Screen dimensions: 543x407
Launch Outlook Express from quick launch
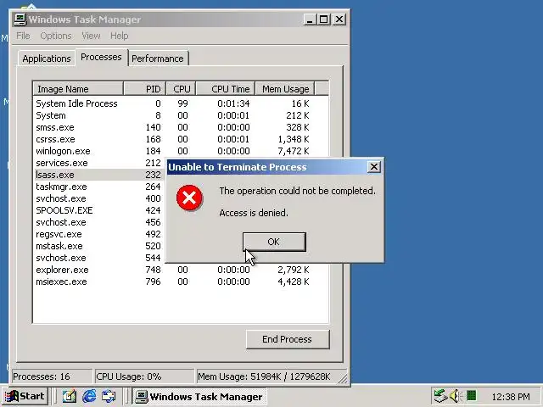(x=109, y=396)
